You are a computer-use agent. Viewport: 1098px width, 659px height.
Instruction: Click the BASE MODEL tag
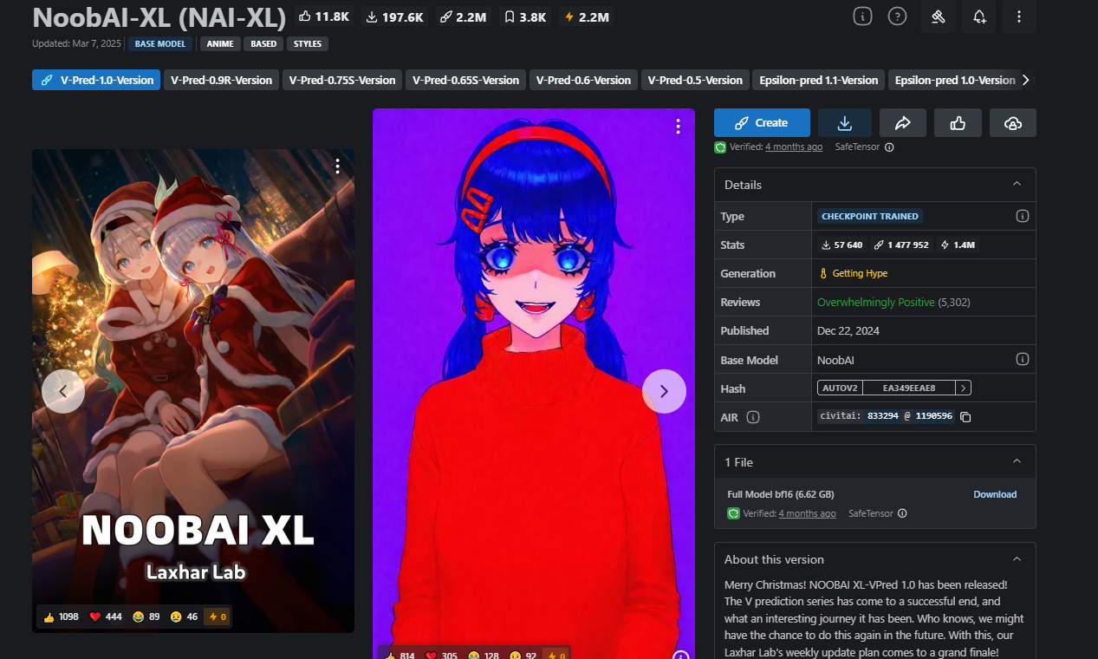(x=160, y=43)
